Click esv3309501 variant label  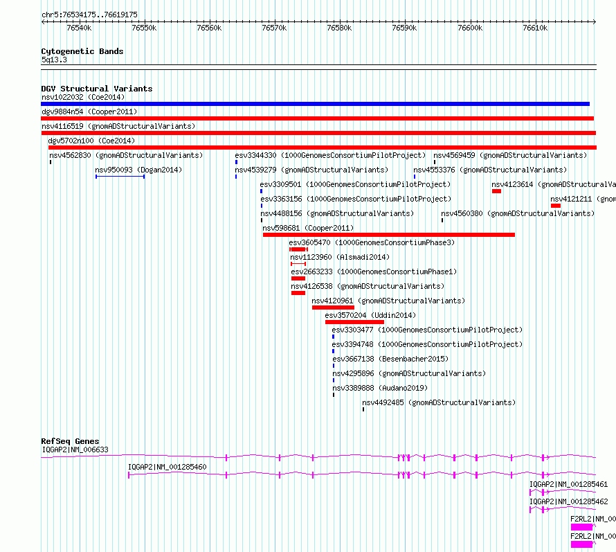(x=355, y=184)
